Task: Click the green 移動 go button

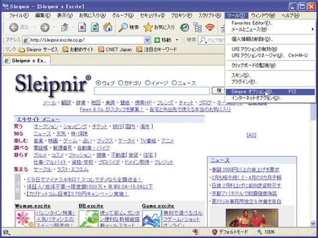Action: [x=163, y=40]
